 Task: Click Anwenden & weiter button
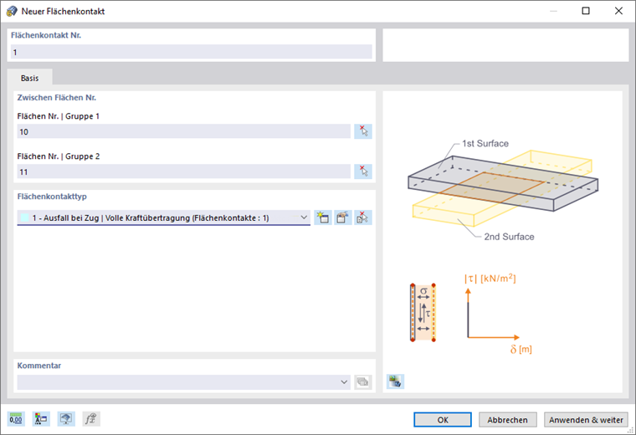click(585, 419)
